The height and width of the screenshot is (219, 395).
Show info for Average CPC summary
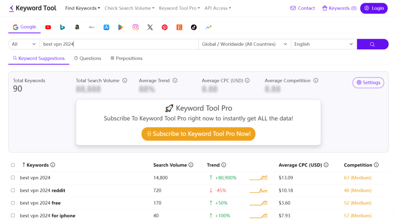(247, 81)
